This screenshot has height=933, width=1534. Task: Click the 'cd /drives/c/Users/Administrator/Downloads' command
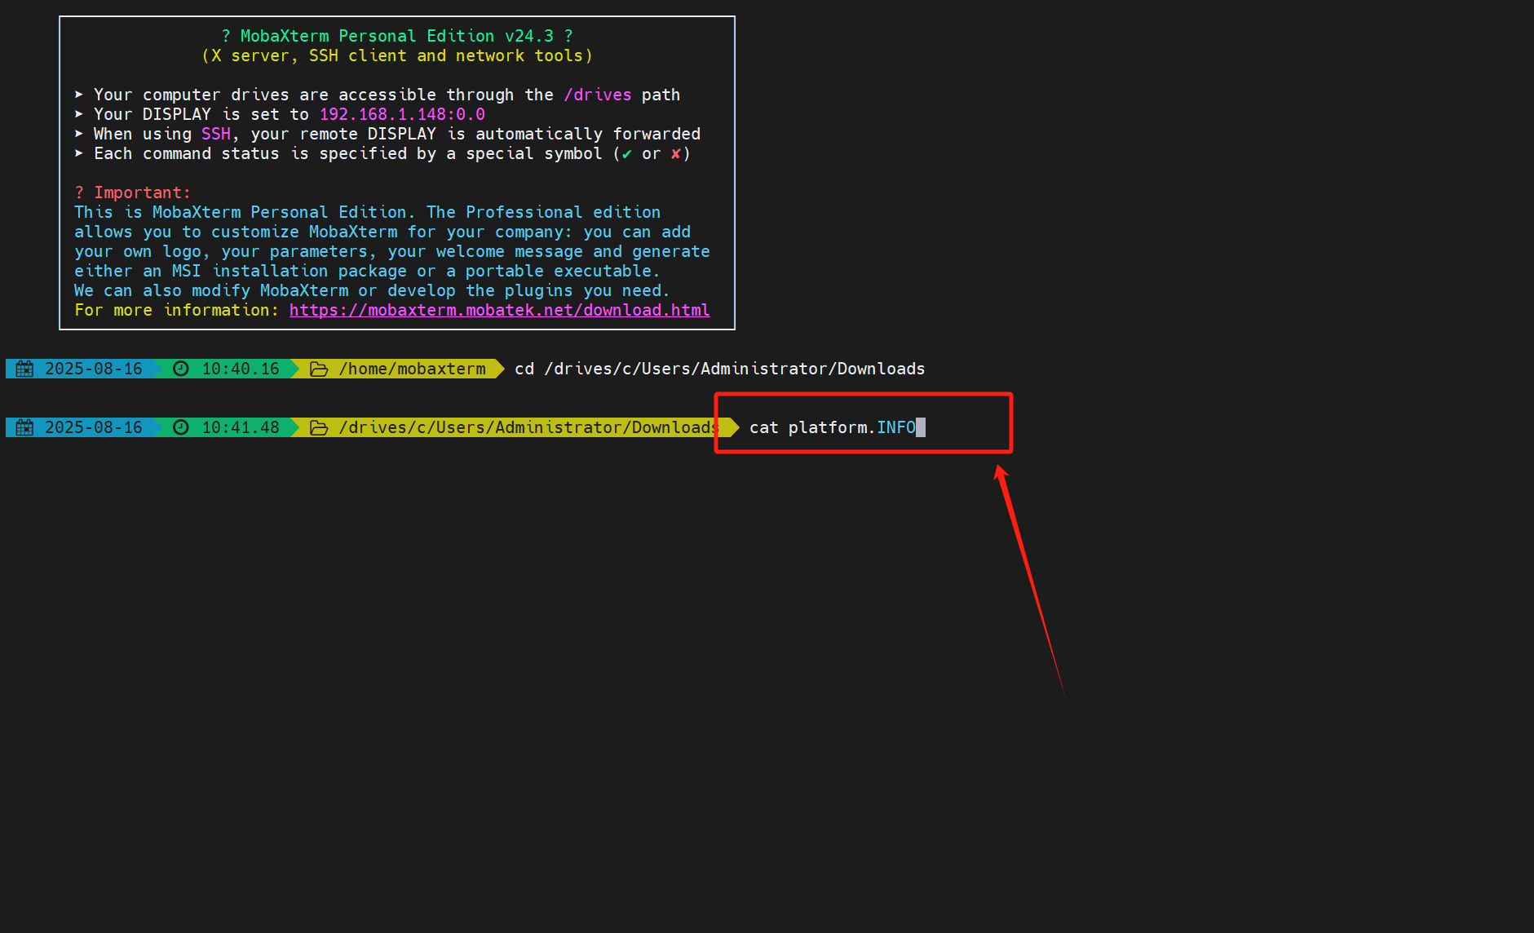(x=719, y=369)
